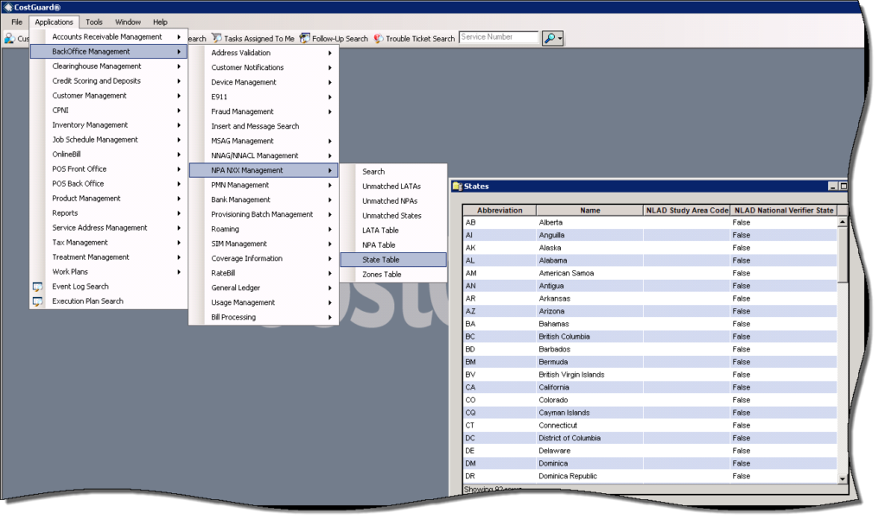Viewport: 885px width, 526px height.
Task: Click the Event Log Search monitor icon
Action: coord(37,286)
